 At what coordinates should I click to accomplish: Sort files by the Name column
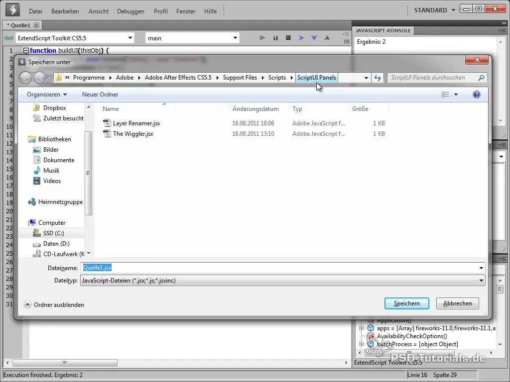pos(111,109)
